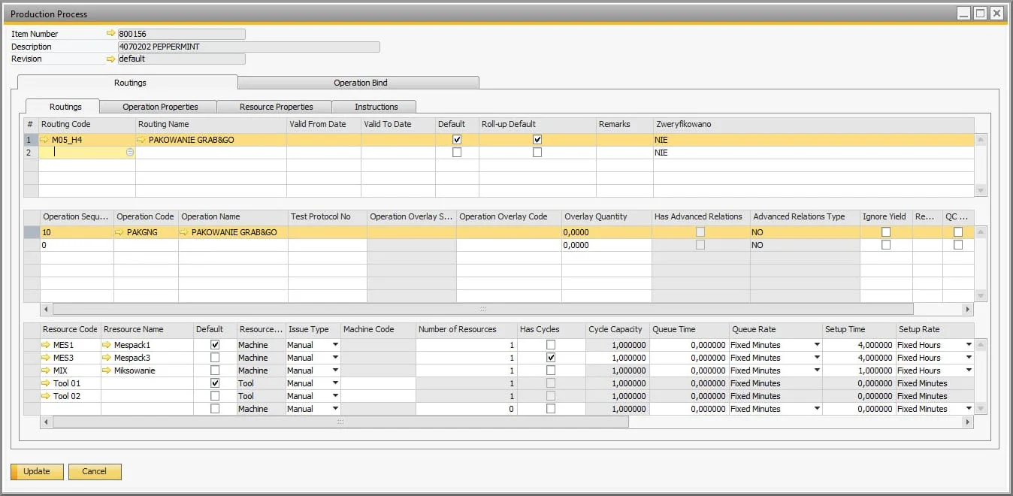Follow the link arrow for Resource Code MES1
The image size is (1013, 496).
(x=47, y=345)
